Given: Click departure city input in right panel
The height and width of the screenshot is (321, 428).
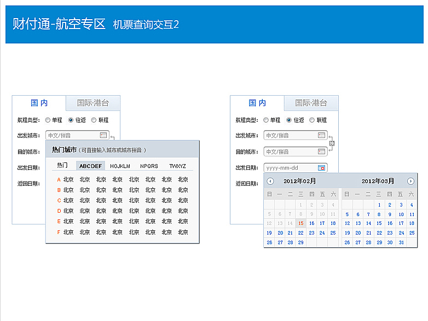Looking at the screenshot, I should (296, 135).
